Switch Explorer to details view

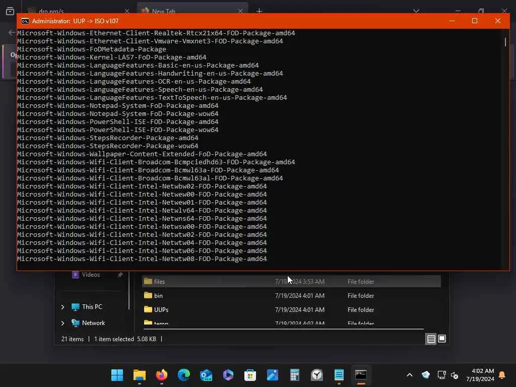pos(431,339)
